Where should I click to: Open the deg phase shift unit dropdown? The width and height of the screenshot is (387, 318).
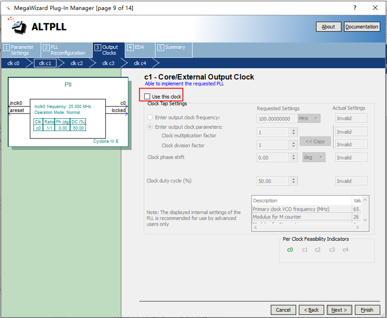point(314,157)
